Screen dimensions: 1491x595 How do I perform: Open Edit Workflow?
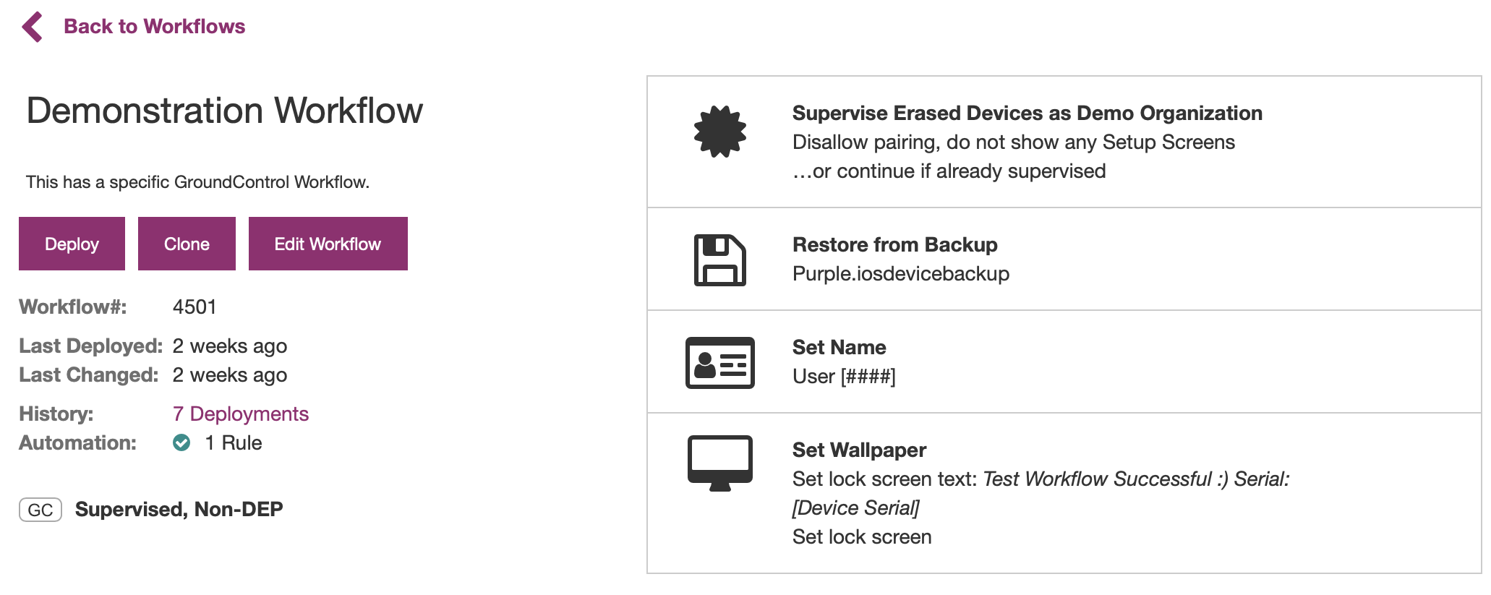[x=328, y=244]
